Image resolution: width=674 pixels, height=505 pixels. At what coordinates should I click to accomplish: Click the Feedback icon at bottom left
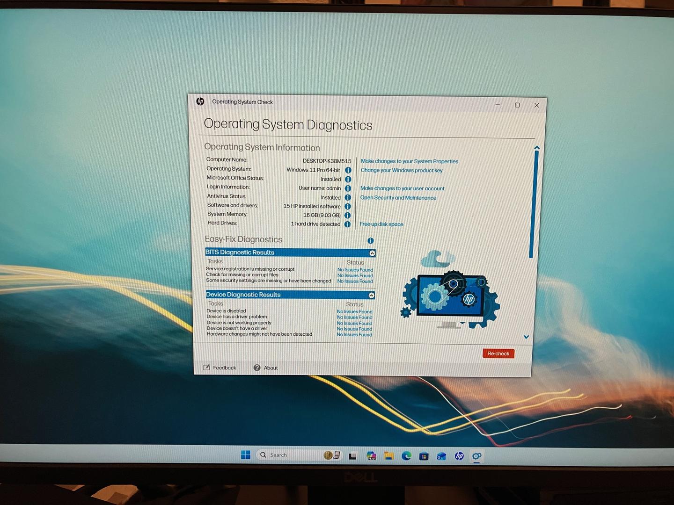(206, 368)
